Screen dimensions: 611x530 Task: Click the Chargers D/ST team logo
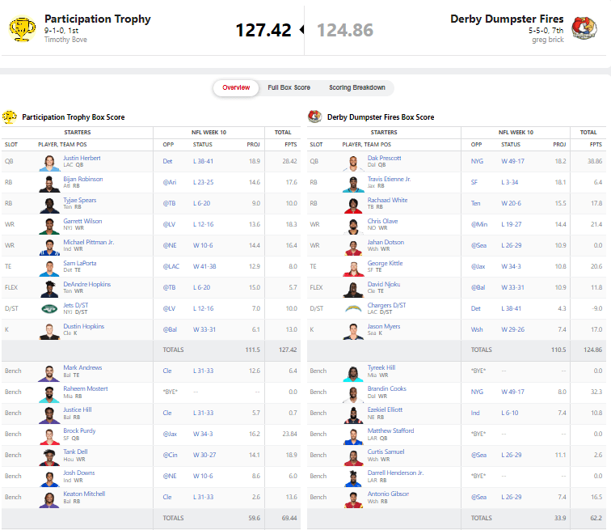354,308
